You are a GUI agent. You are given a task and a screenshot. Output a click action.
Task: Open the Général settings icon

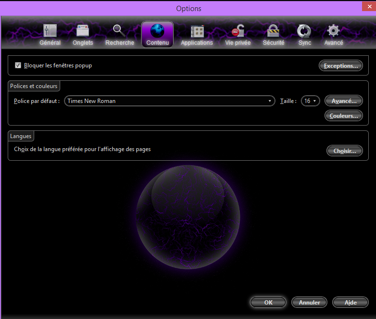(50, 31)
